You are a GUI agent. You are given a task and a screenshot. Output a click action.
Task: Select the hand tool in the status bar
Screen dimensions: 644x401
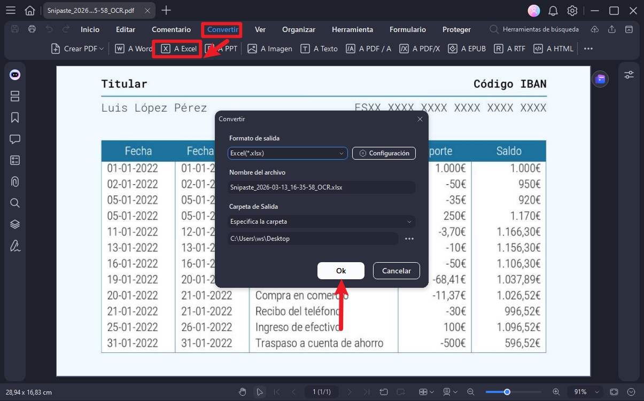pyautogui.click(x=243, y=391)
